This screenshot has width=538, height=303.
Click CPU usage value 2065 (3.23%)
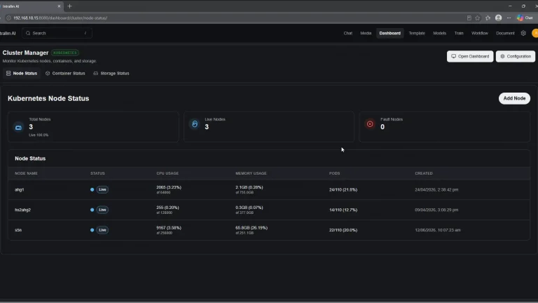[169, 187]
